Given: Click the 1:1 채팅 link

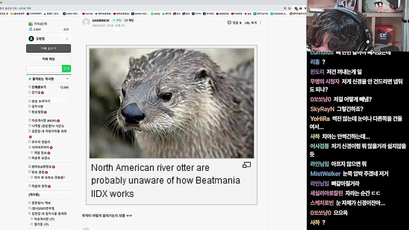Looking at the screenshot, I should click(129, 20).
